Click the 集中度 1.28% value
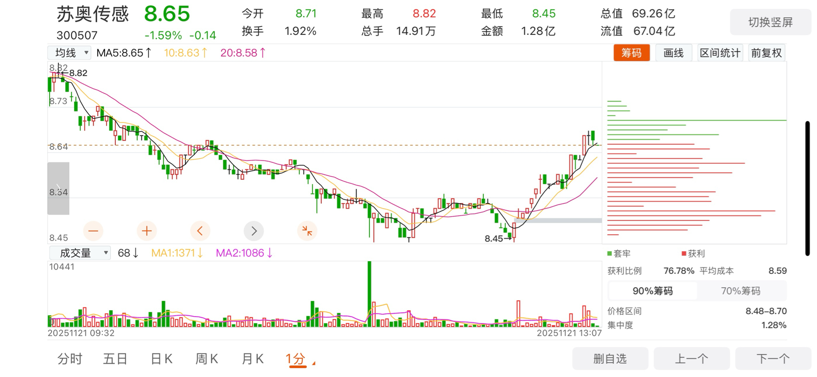The image size is (817, 377). [774, 325]
